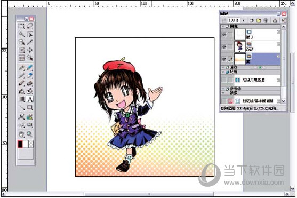Toggle visibility eye of character layer
This screenshot has height=198, width=297.
(x=224, y=47)
